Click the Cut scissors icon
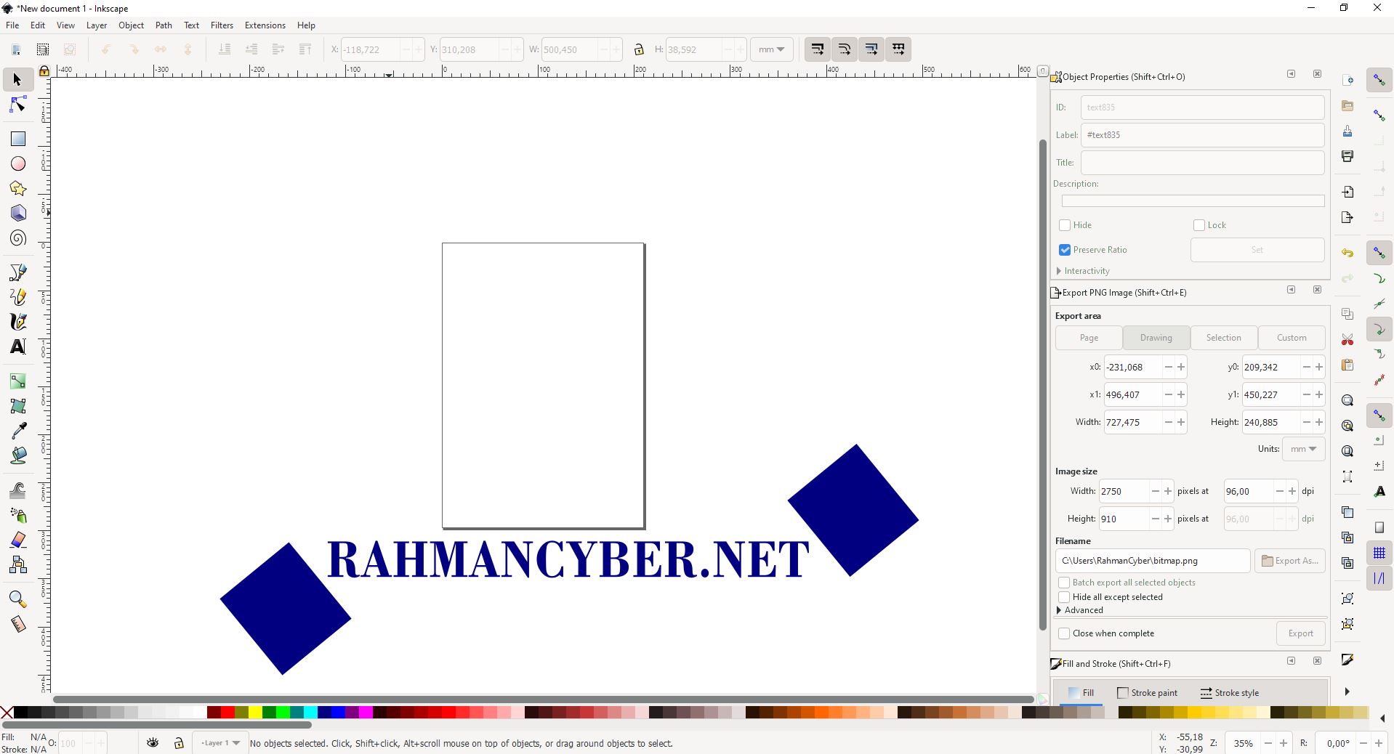 click(x=1347, y=339)
